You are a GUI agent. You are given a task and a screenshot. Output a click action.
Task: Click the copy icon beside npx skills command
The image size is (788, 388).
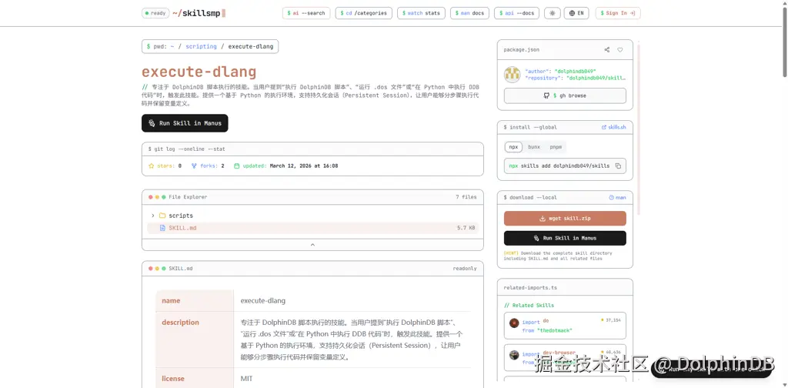(618, 166)
